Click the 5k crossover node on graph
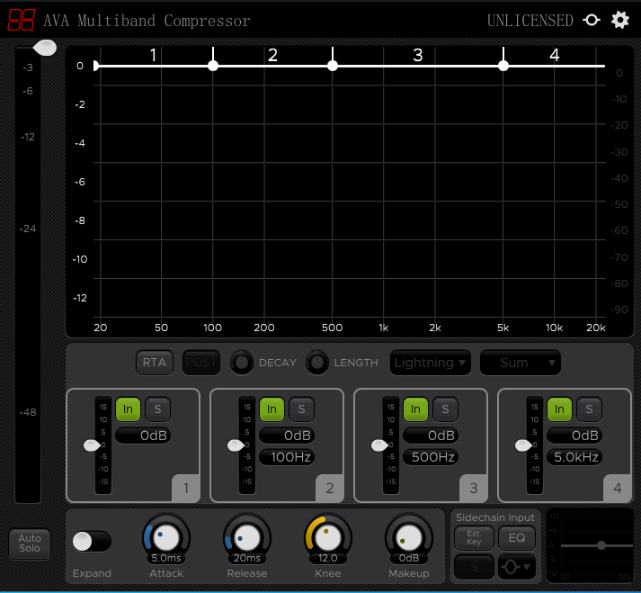 click(503, 66)
